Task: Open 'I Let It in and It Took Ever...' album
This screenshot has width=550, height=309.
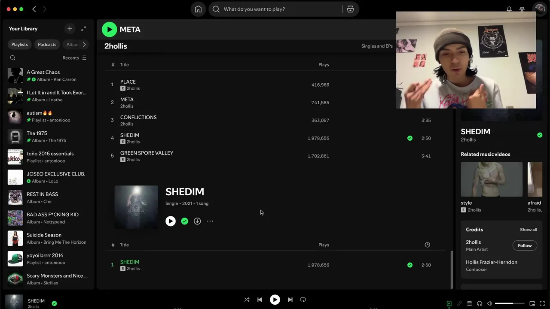Action: click(x=48, y=96)
